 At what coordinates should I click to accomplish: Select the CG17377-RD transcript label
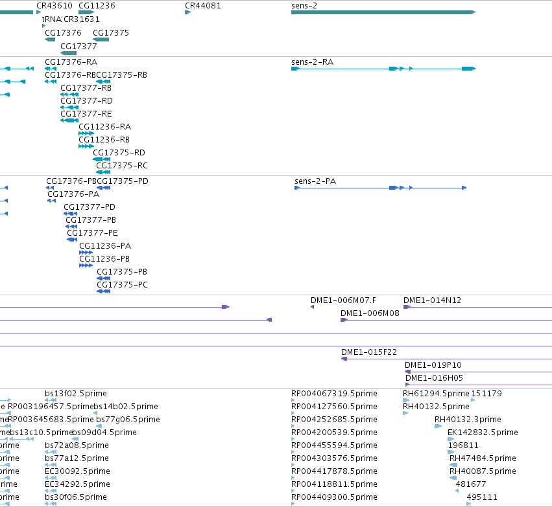pyautogui.click(x=87, y=101)
